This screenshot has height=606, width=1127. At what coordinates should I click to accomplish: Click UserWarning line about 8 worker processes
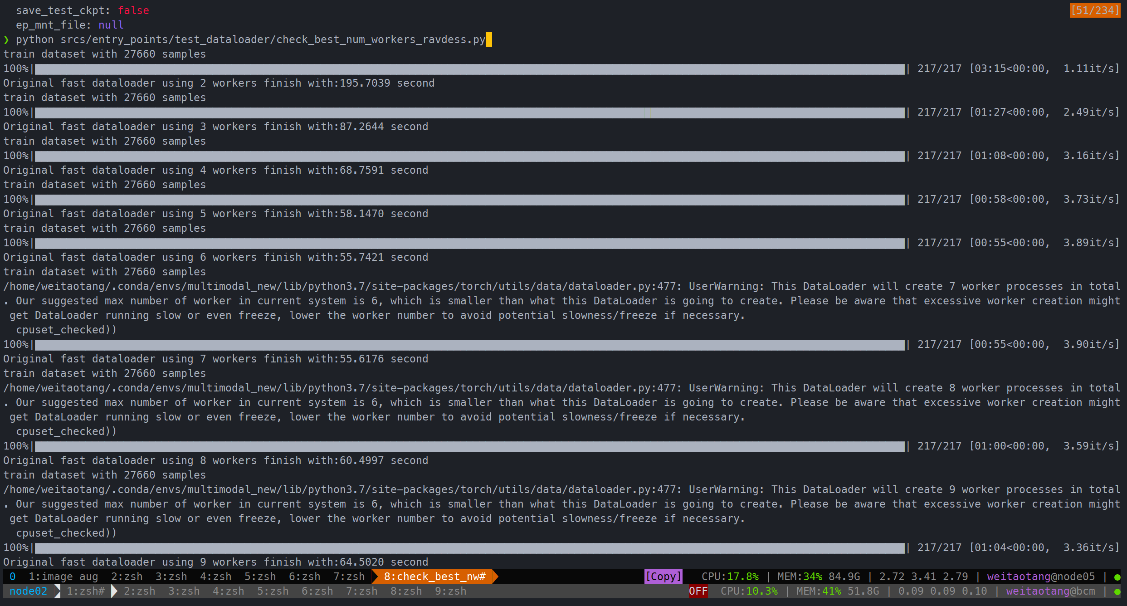click(x=561, y=388)
